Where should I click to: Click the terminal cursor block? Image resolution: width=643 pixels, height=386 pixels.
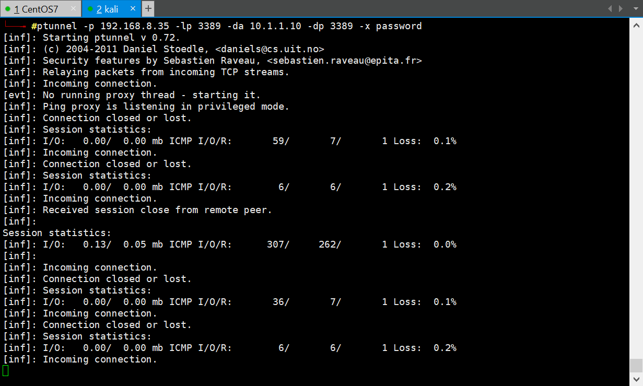pyautogui.click(x=5, y=371)
